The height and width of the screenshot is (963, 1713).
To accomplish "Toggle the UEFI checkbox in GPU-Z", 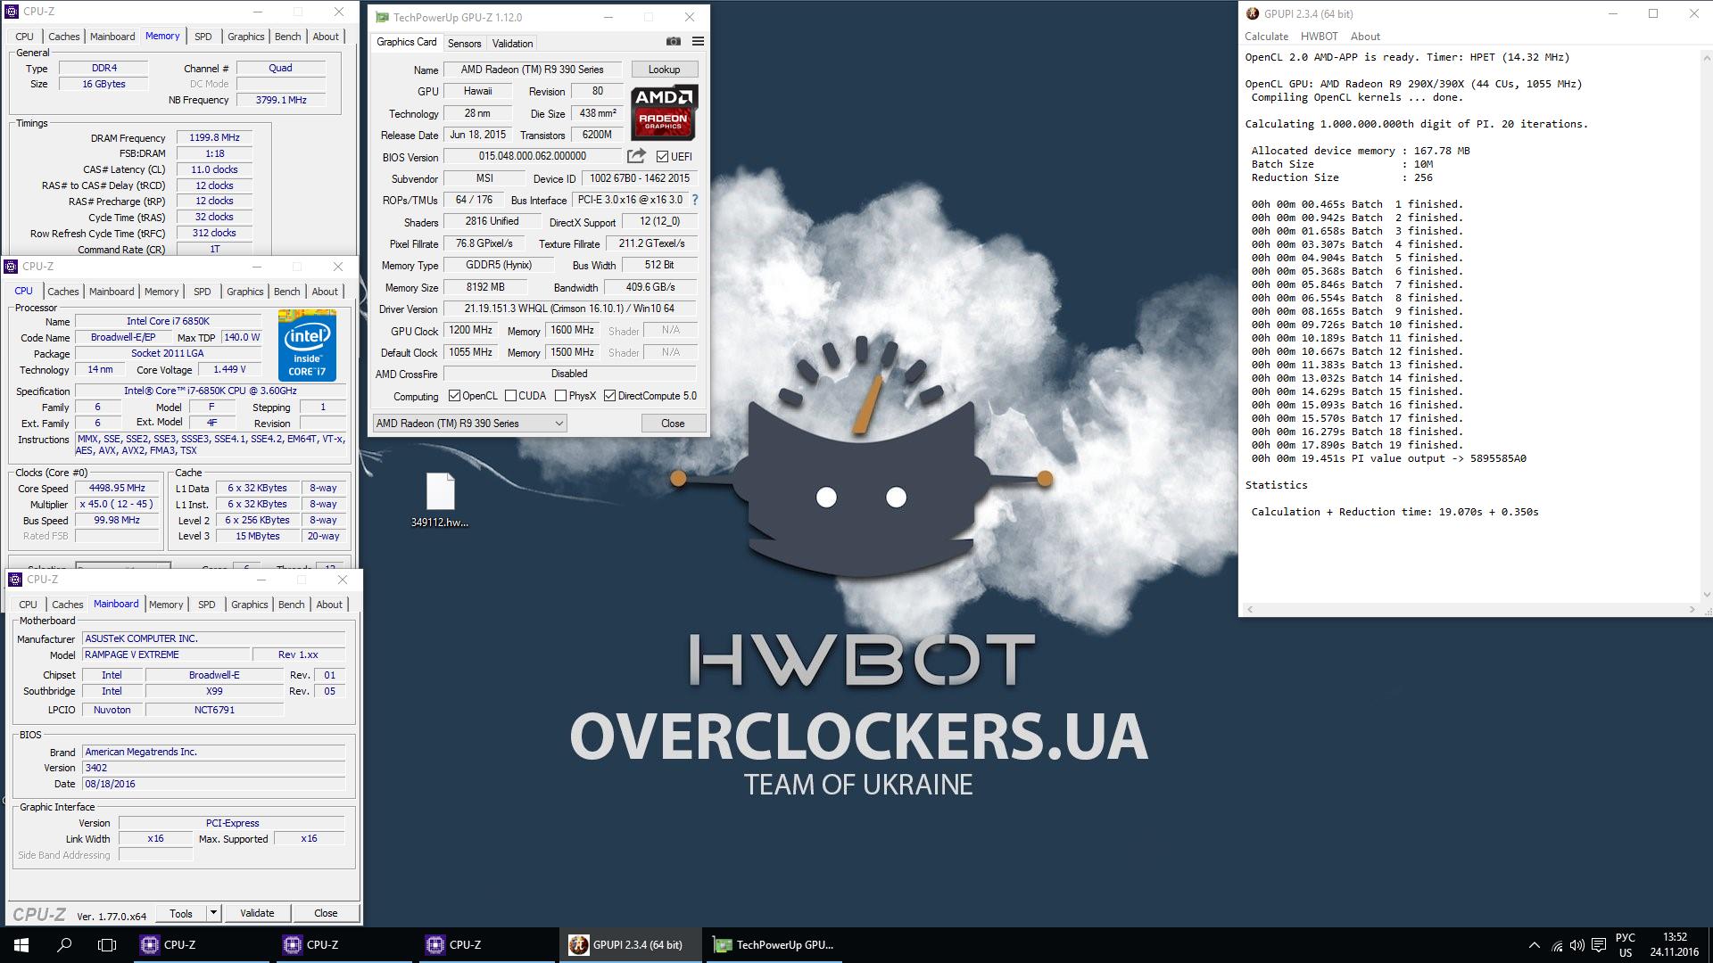I will (x=662, y=156).
